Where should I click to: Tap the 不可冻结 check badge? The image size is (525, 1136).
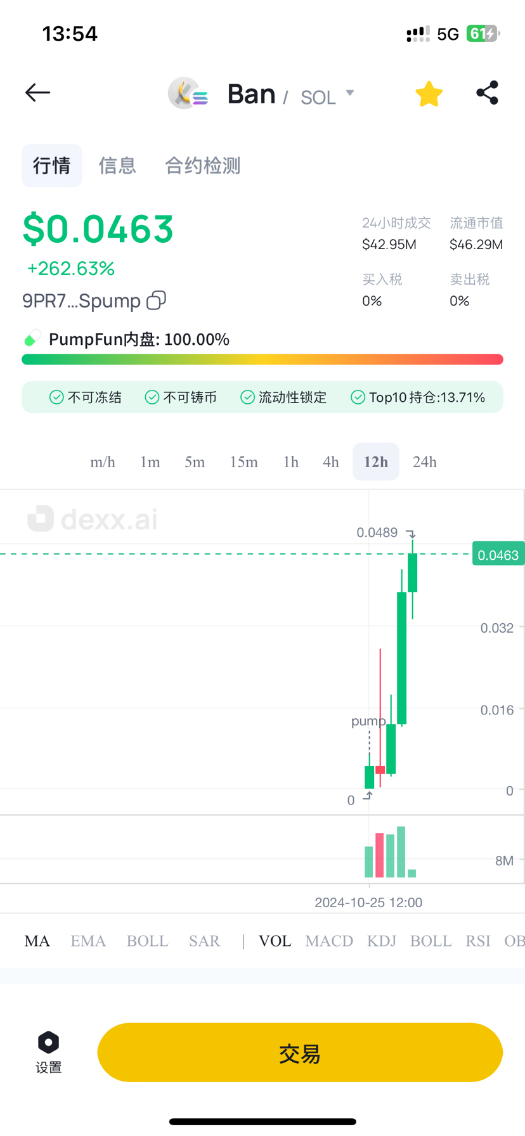[85, 397]
